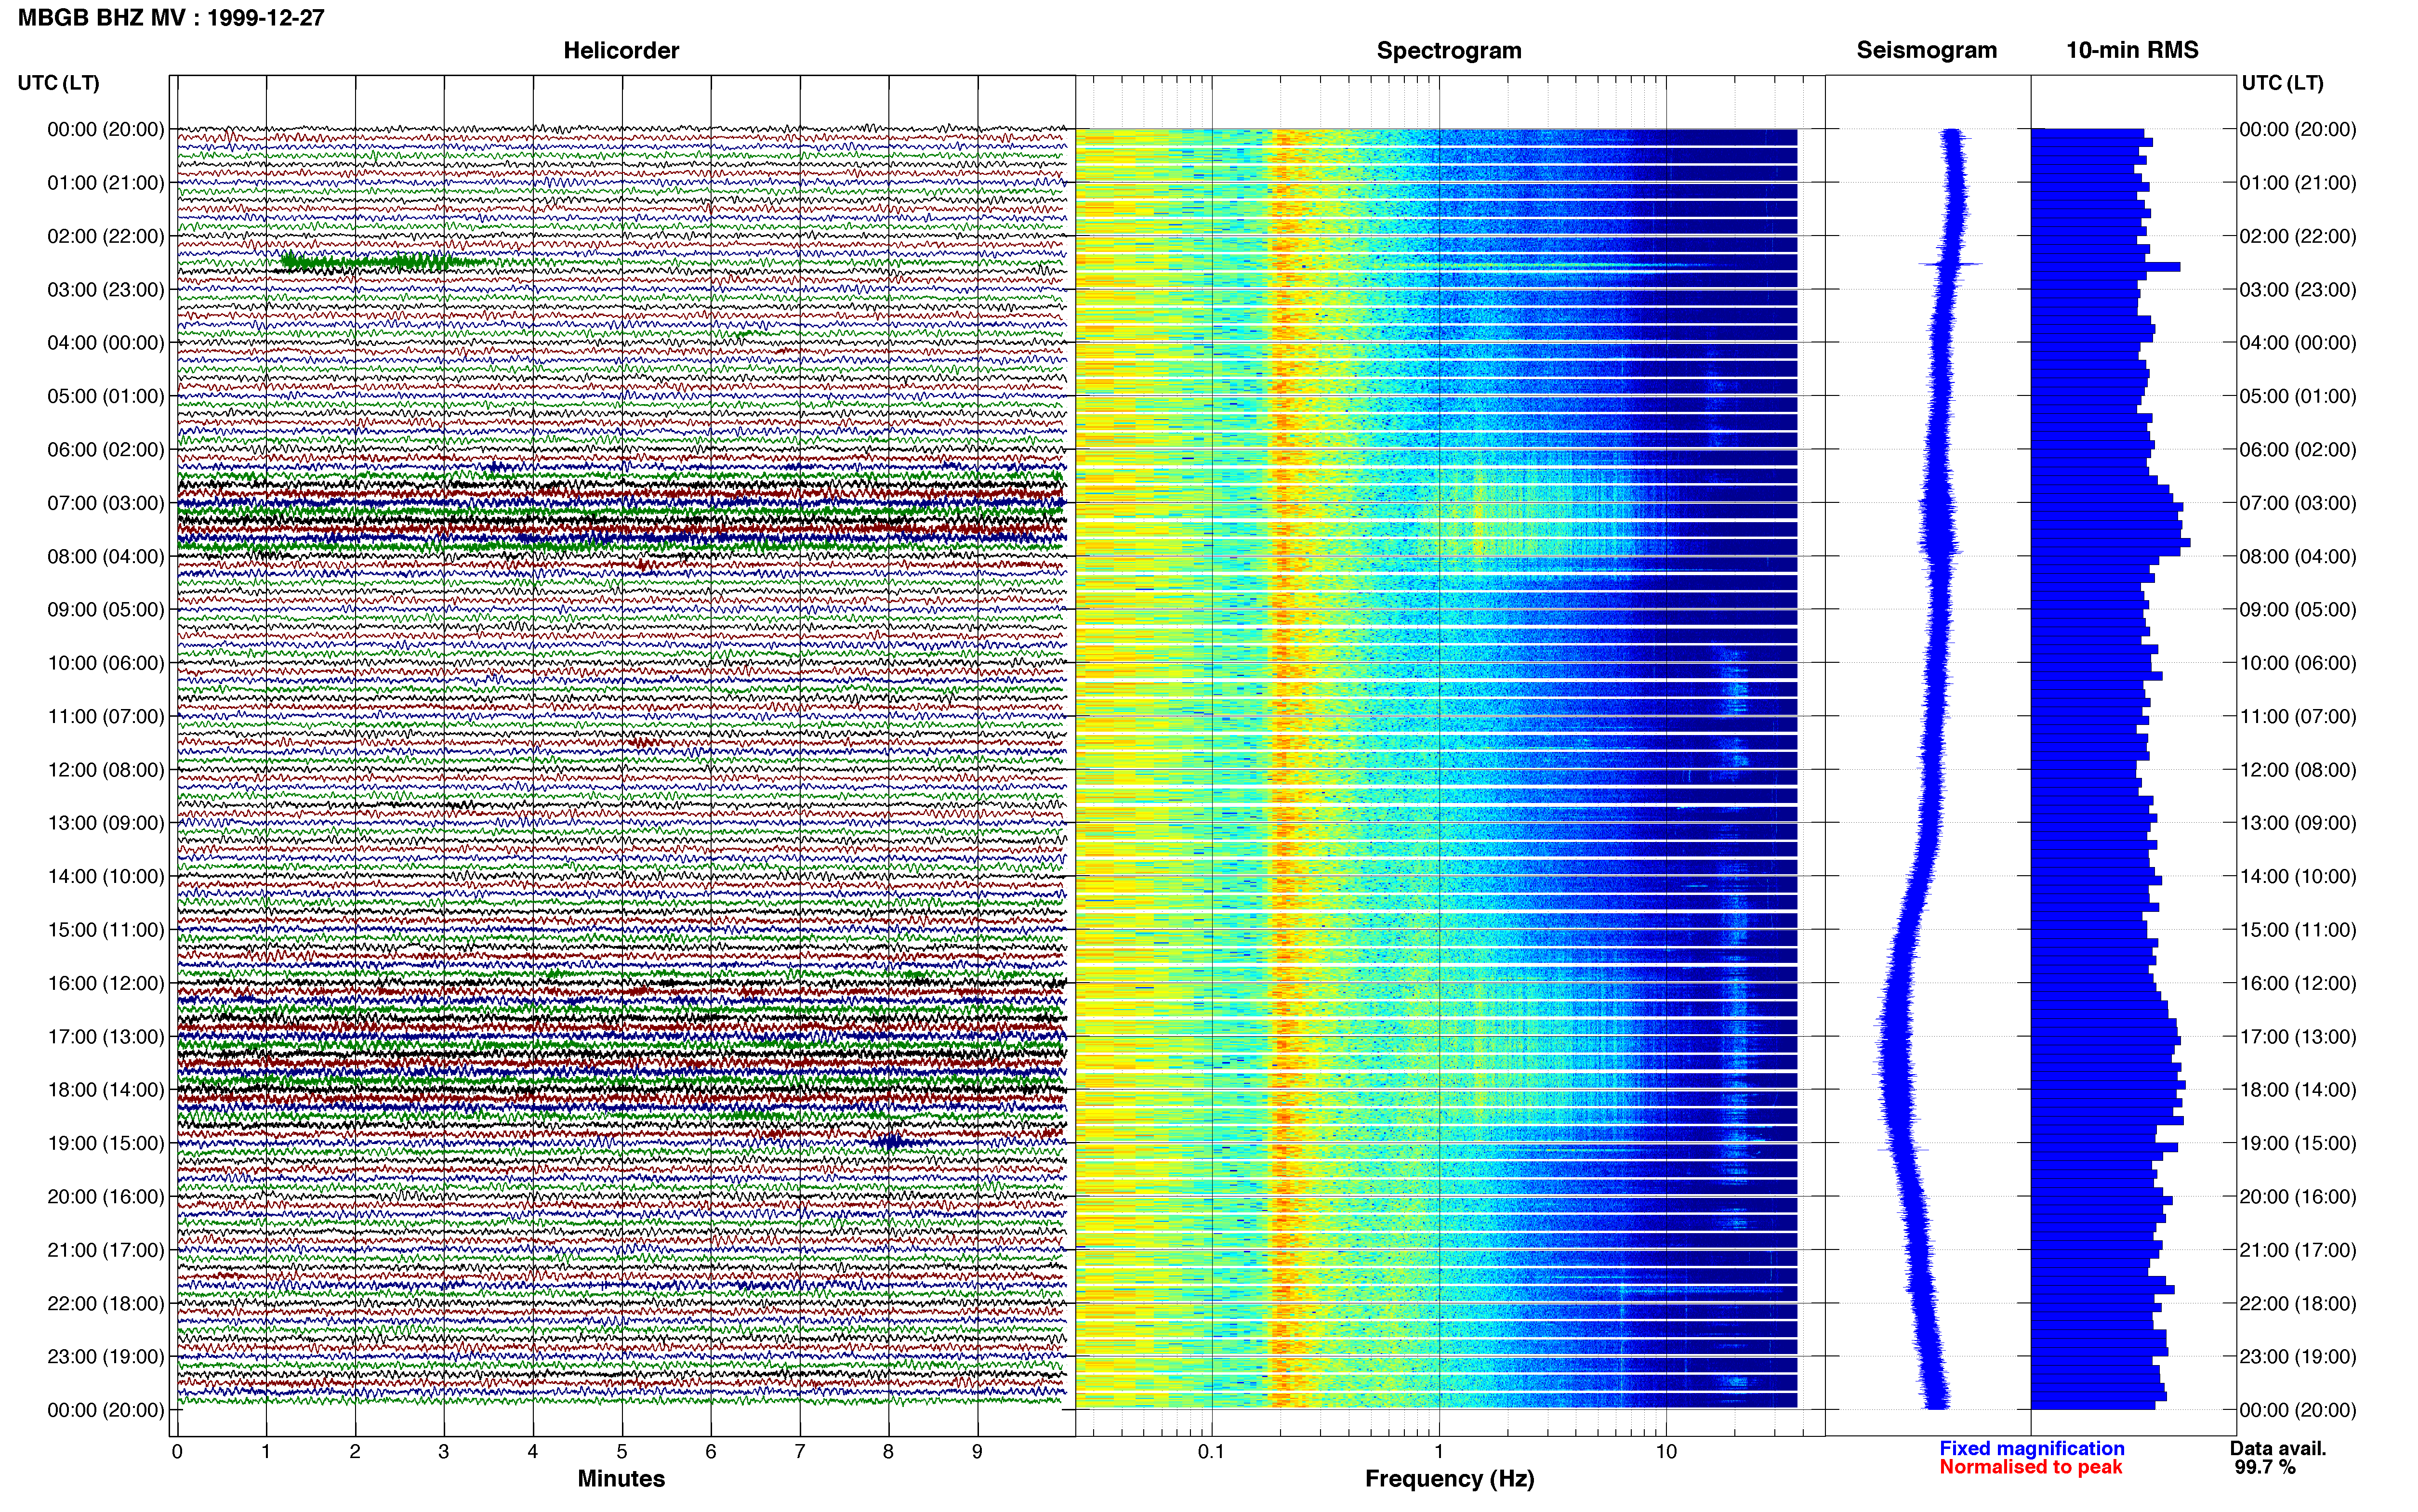The image size is (2418, 1512).
Task: Click the '10-min RMS' panel heading
Action: 2132,51
